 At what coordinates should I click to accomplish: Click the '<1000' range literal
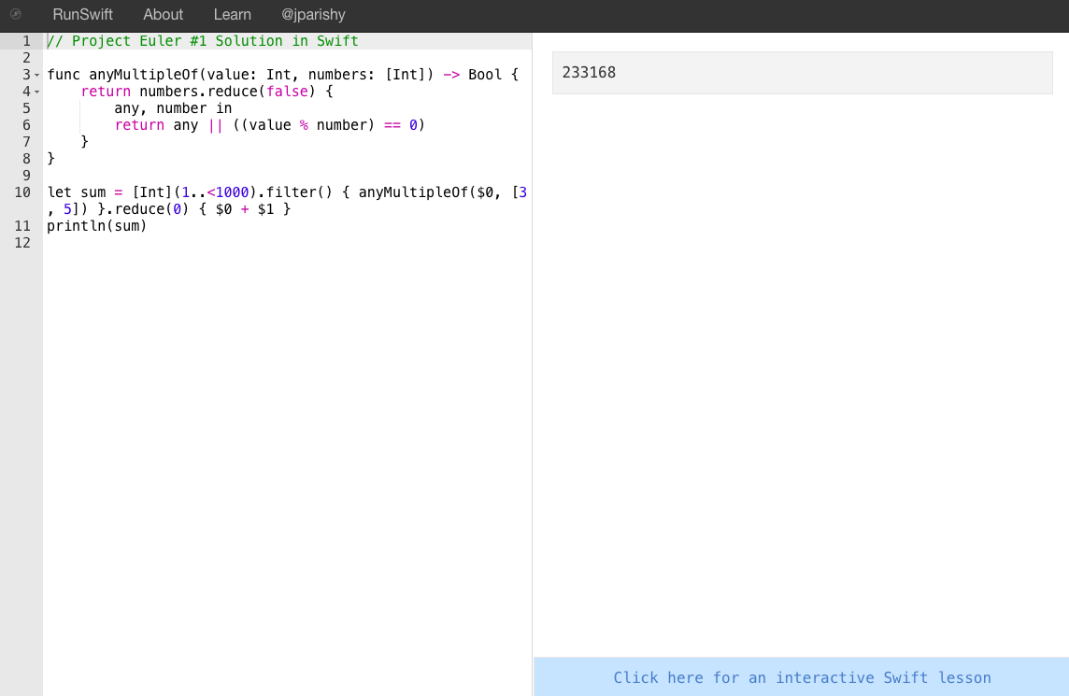[228, 192]
